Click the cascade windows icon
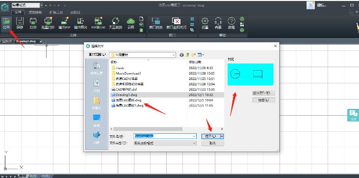The width and height of the screenshot is (359, 178). click(192, 30)
